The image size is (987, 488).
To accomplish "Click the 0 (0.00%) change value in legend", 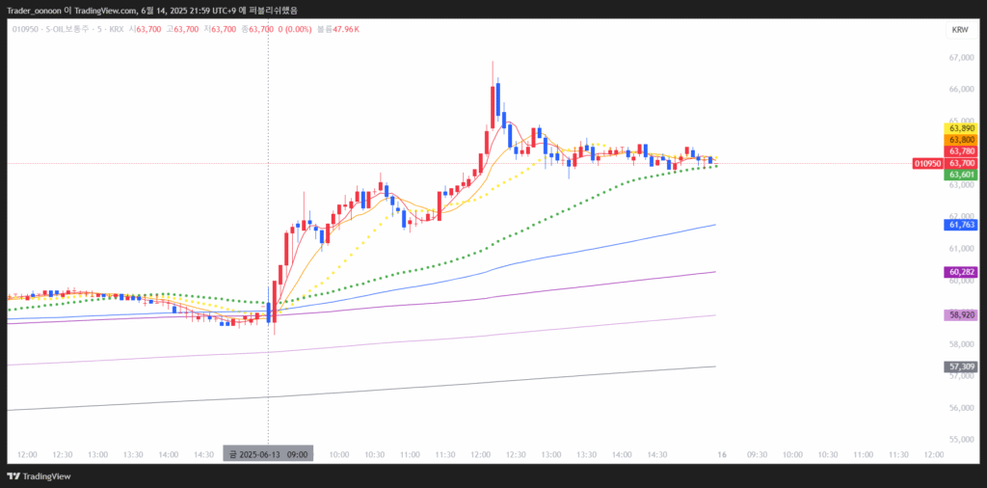I will [x=295, y=30].
